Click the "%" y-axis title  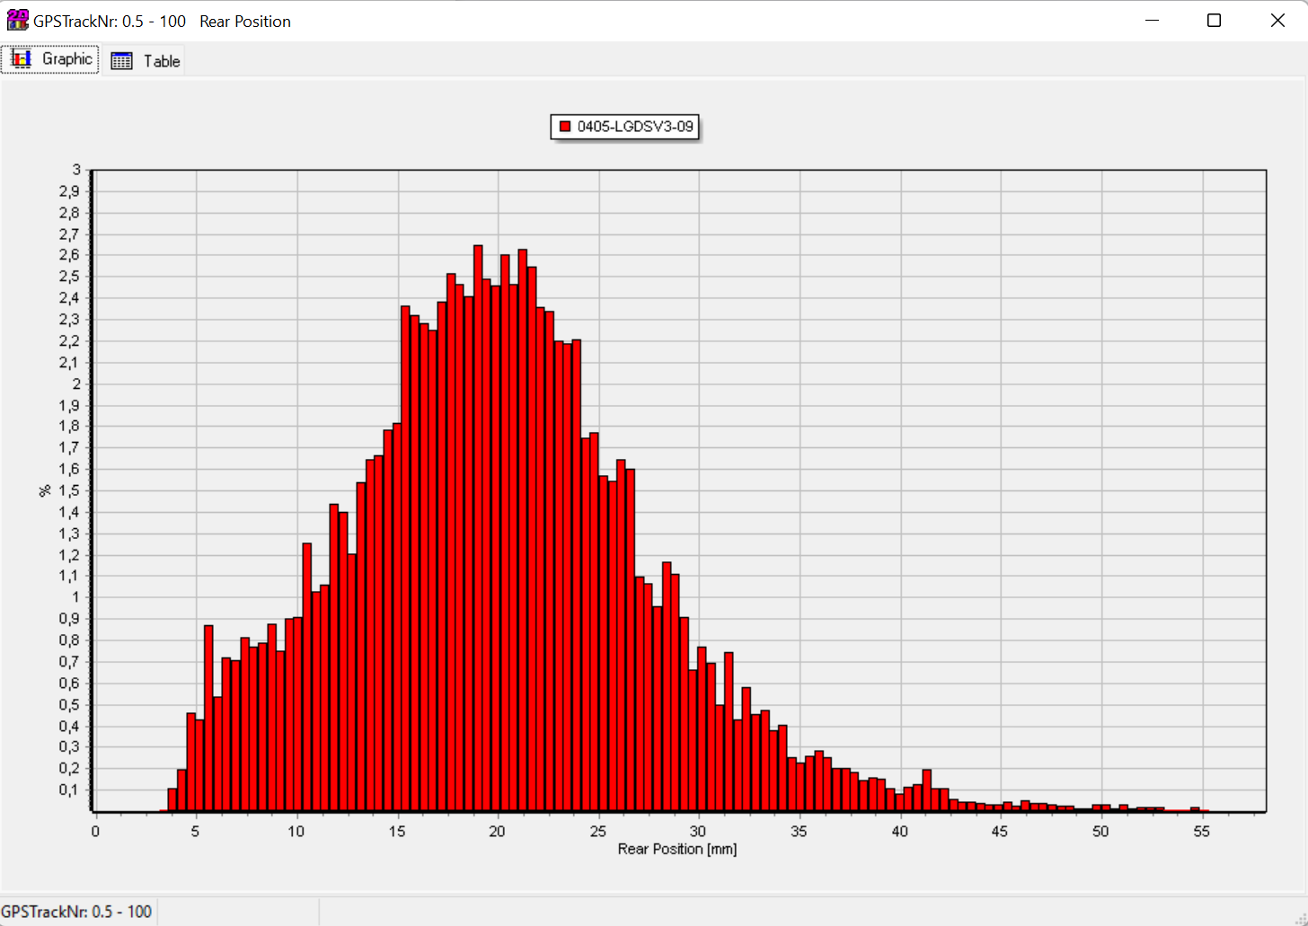tap(45, 490)
